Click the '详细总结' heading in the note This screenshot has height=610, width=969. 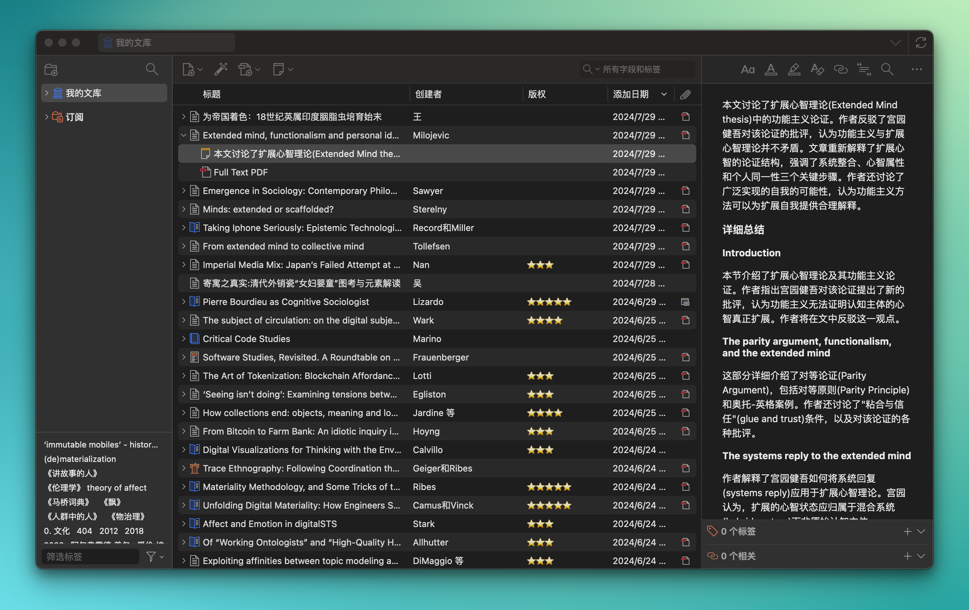tap(743, 230)
